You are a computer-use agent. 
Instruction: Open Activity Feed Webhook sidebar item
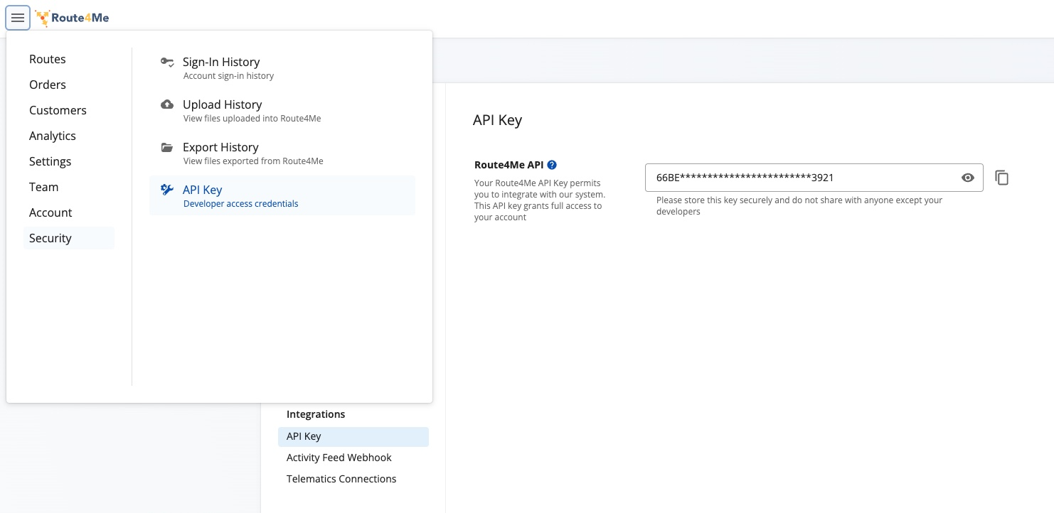353,458
